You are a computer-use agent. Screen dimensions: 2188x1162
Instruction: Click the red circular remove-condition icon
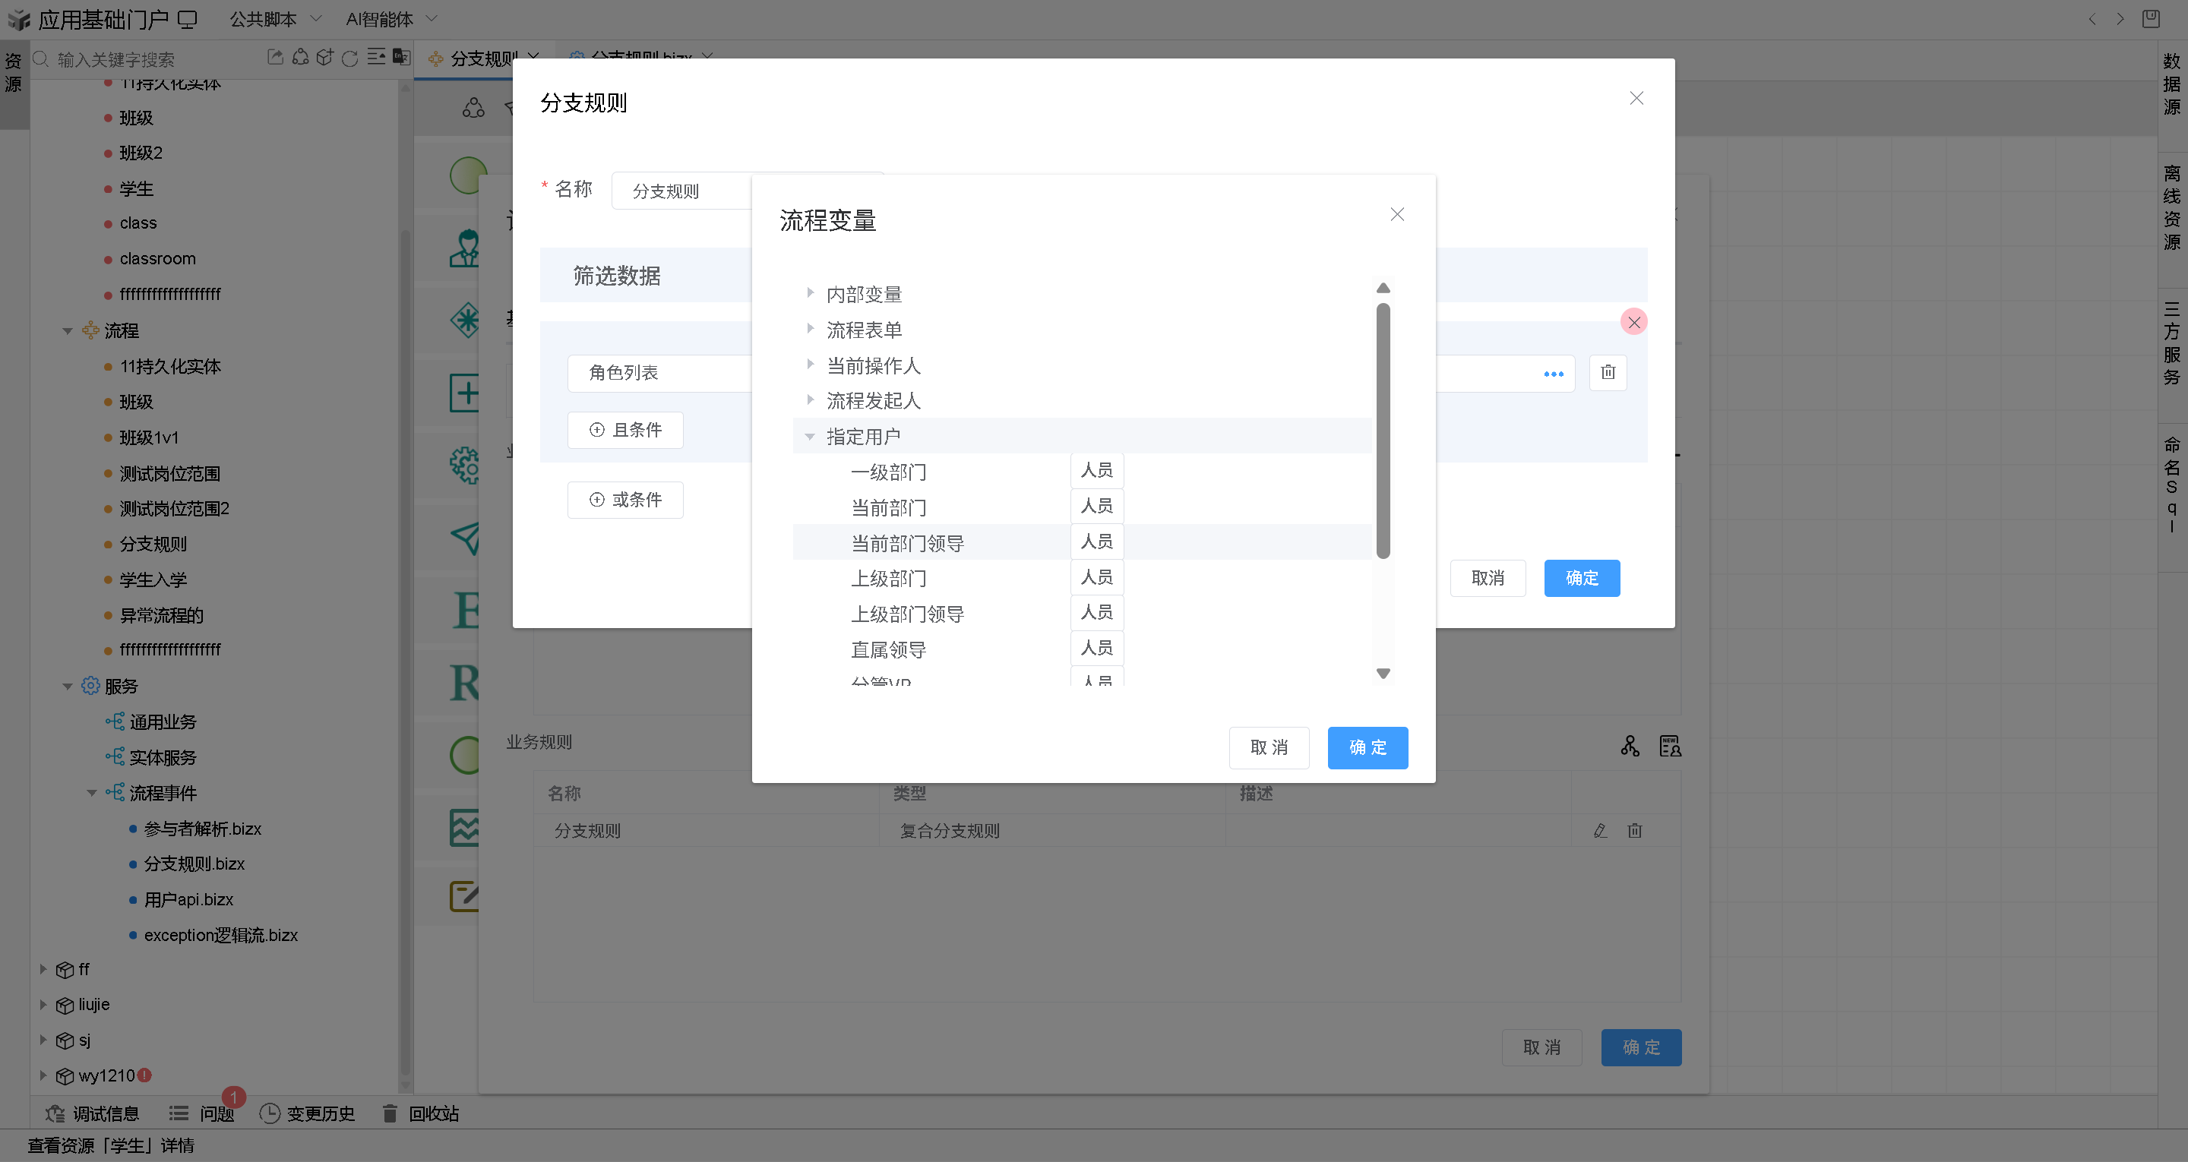[x=1633, y=322]
